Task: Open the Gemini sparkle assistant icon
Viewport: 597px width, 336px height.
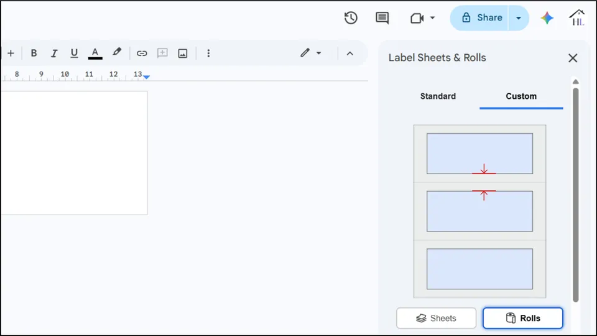Action: [x=547, y=18]
